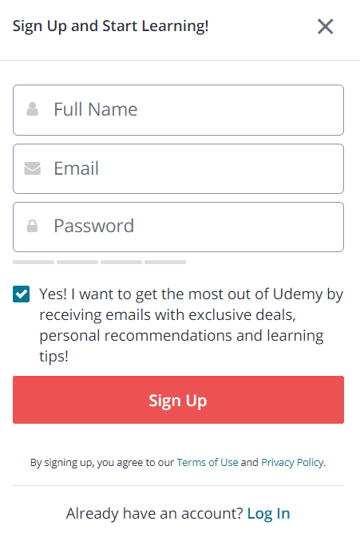Click the red Sign Up button

coord(179,400)
